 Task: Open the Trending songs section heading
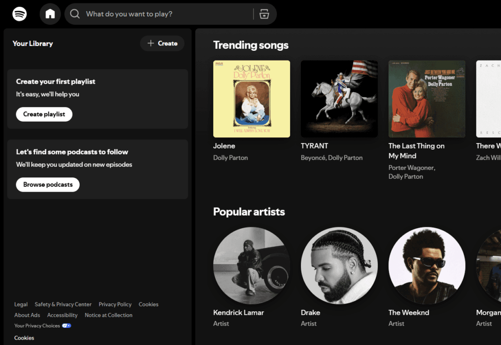[251, 45]
